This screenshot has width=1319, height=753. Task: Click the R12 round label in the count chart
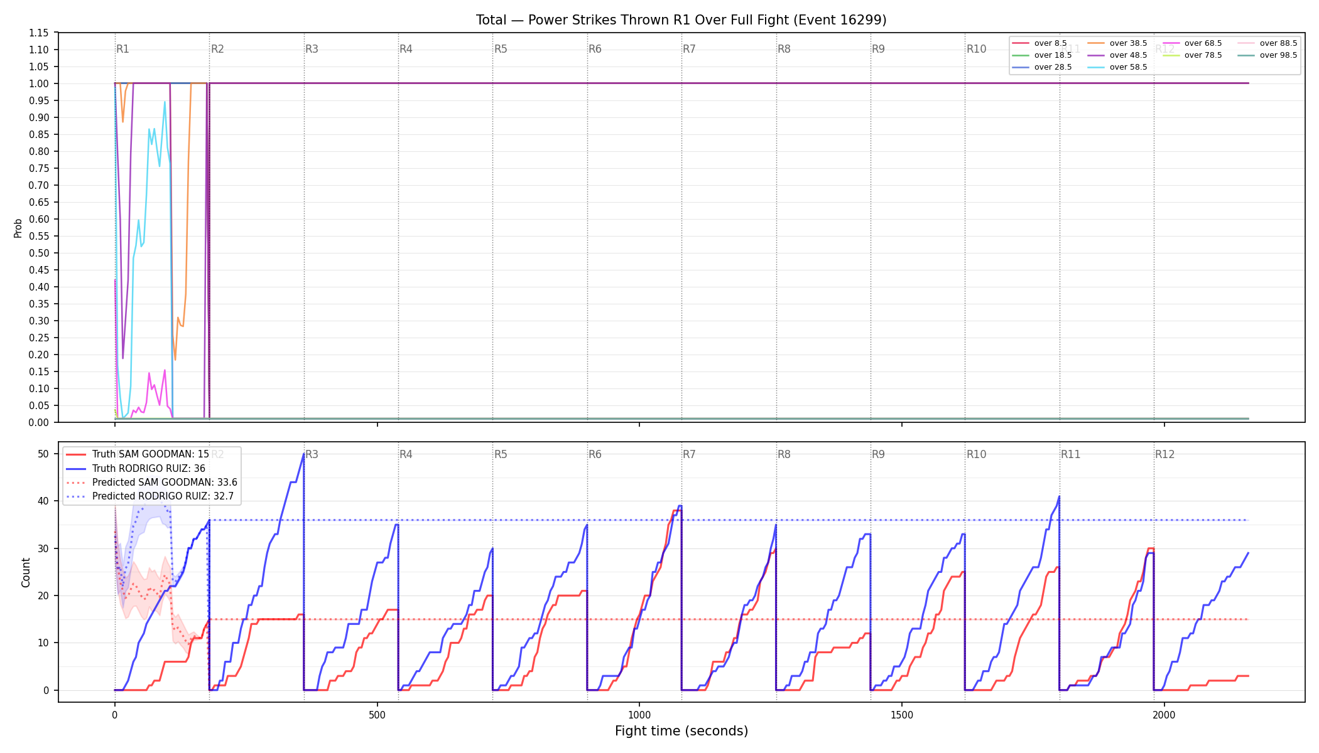[x=1164, y=454]
